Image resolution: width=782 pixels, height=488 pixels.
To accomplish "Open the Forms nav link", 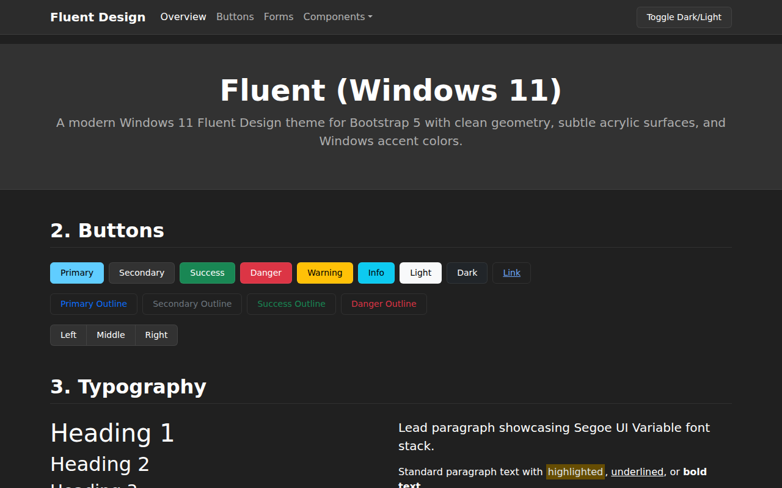I will 279,17.
